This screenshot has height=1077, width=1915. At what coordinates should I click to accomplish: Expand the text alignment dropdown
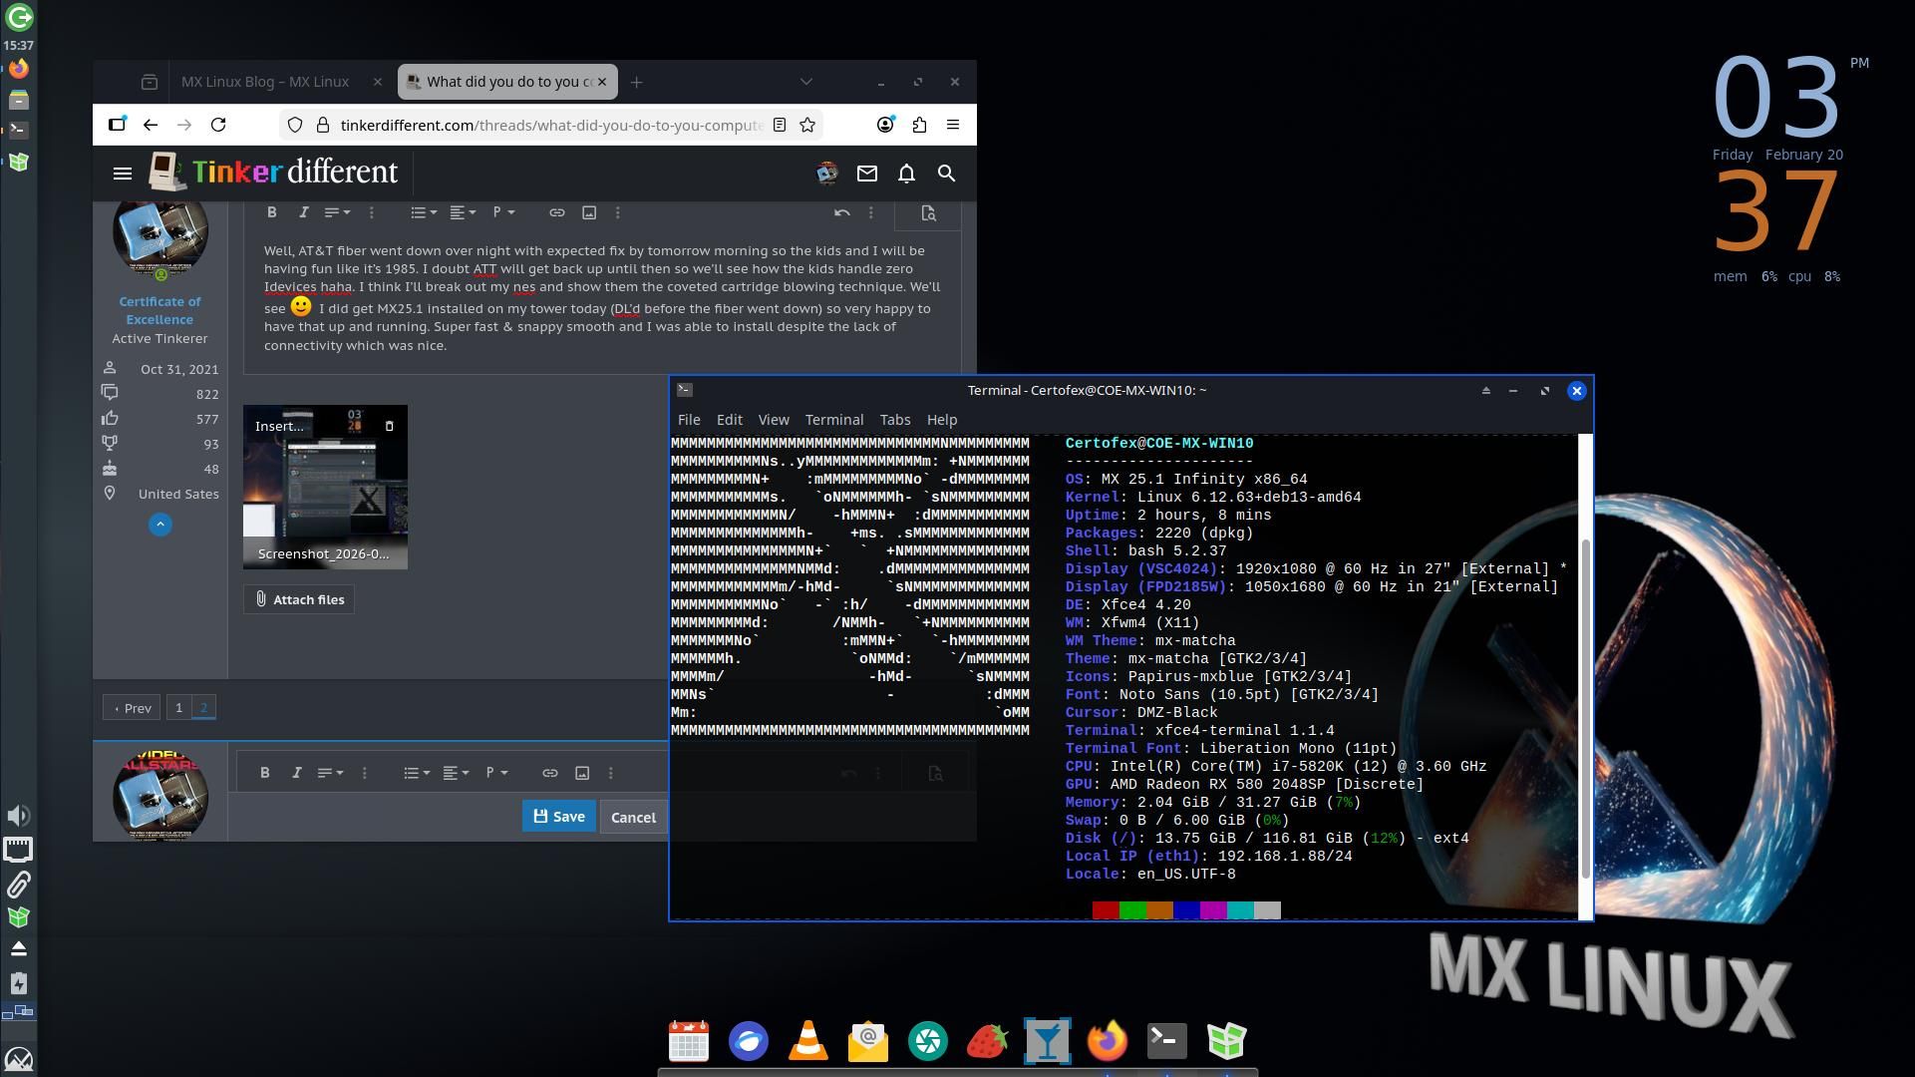tap(461, 212)
